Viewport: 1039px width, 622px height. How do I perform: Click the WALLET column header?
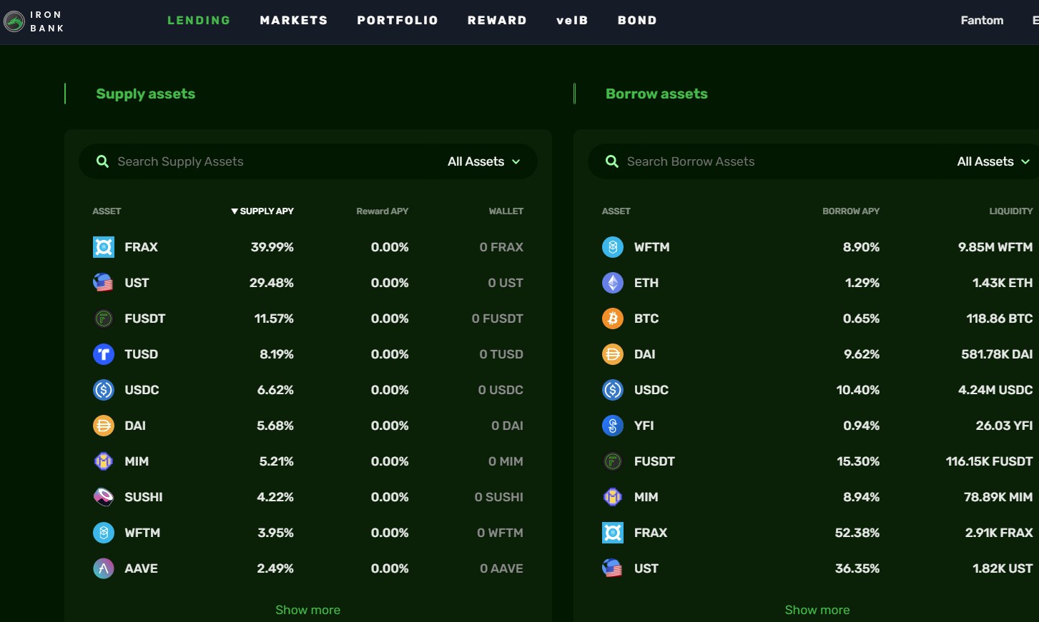pyautogui.click(x=506, y=211)
